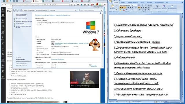
Task: Bookmark the page with the star icon in Firefox
Action: pos(71,5)
